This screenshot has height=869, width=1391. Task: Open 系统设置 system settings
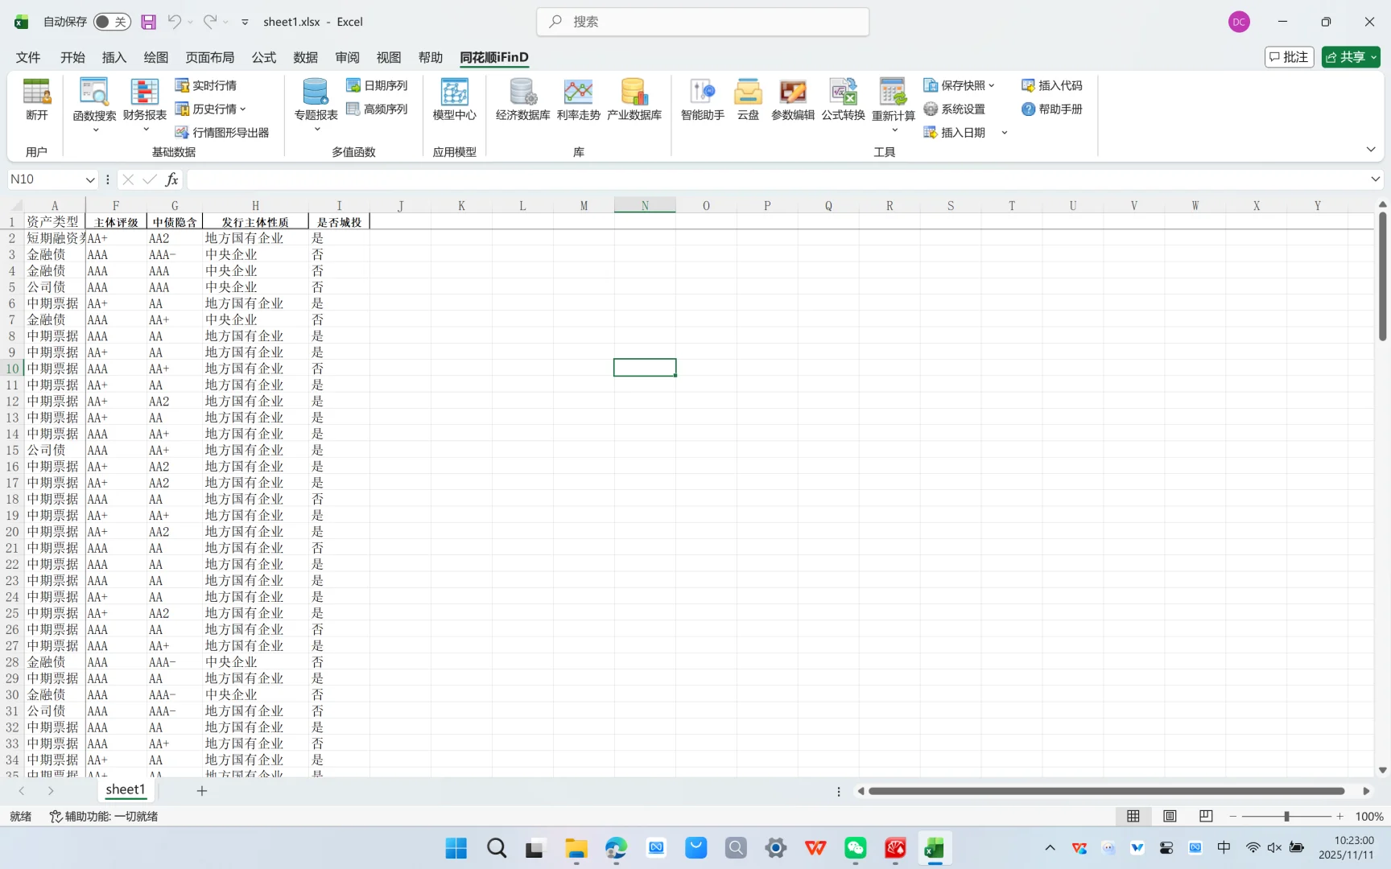coord(955,109)
